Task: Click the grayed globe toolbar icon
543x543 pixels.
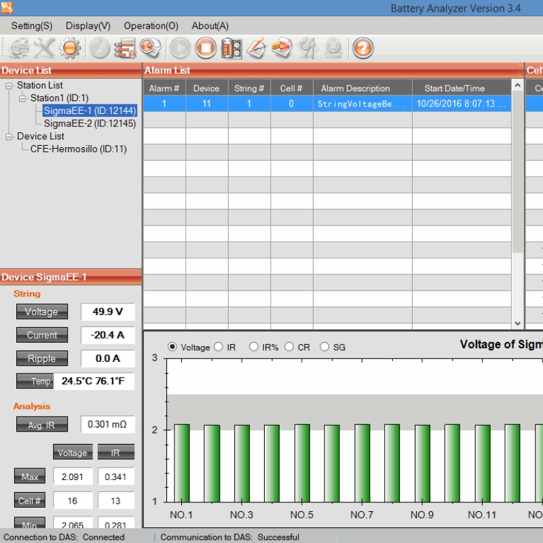Action: click(x=99, y=48)
